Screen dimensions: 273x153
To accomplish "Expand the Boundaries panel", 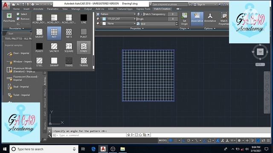I will tap(17, 28).
